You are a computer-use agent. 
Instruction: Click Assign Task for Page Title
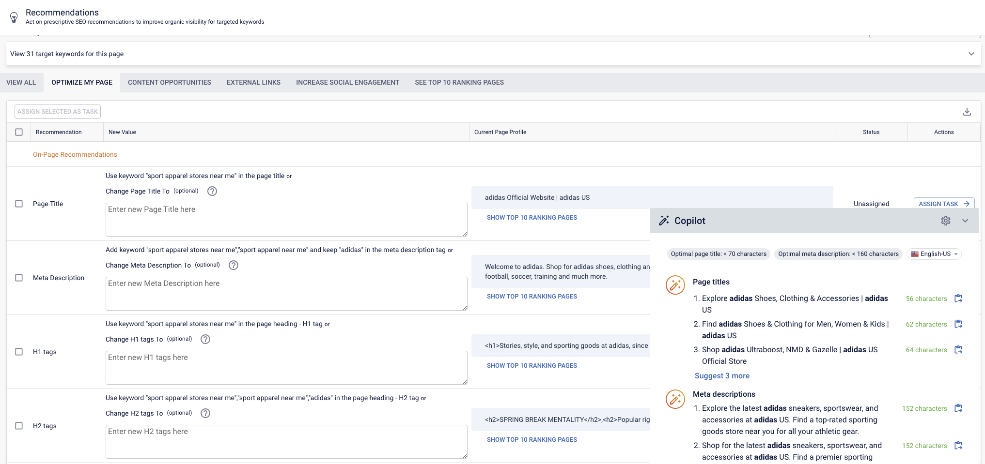click(943, 204)
